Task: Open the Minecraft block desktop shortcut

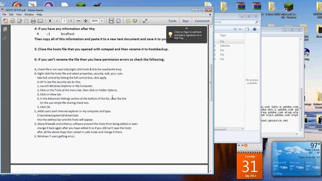Action: click(289, 7)
